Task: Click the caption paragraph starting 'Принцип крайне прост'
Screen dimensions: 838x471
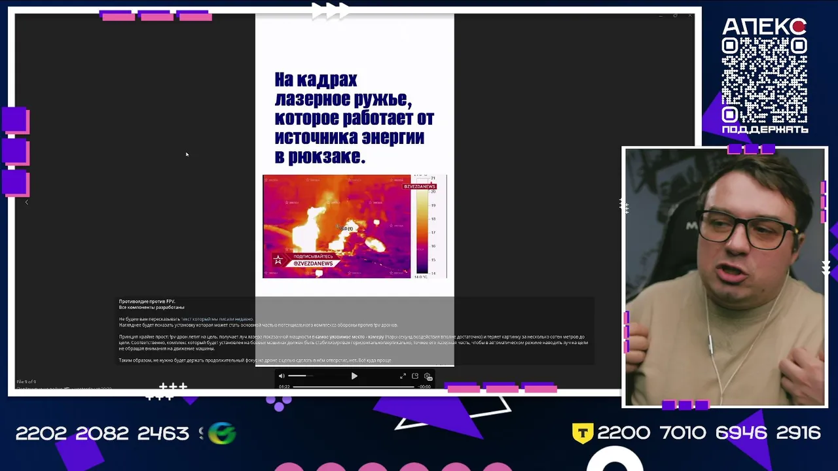Action: pos(354,343)
